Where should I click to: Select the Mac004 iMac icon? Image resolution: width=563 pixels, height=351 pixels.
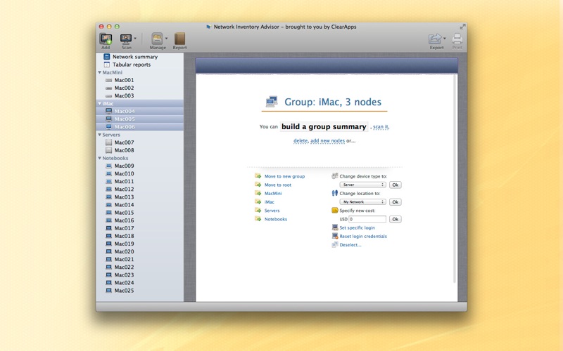click(108, 112)
